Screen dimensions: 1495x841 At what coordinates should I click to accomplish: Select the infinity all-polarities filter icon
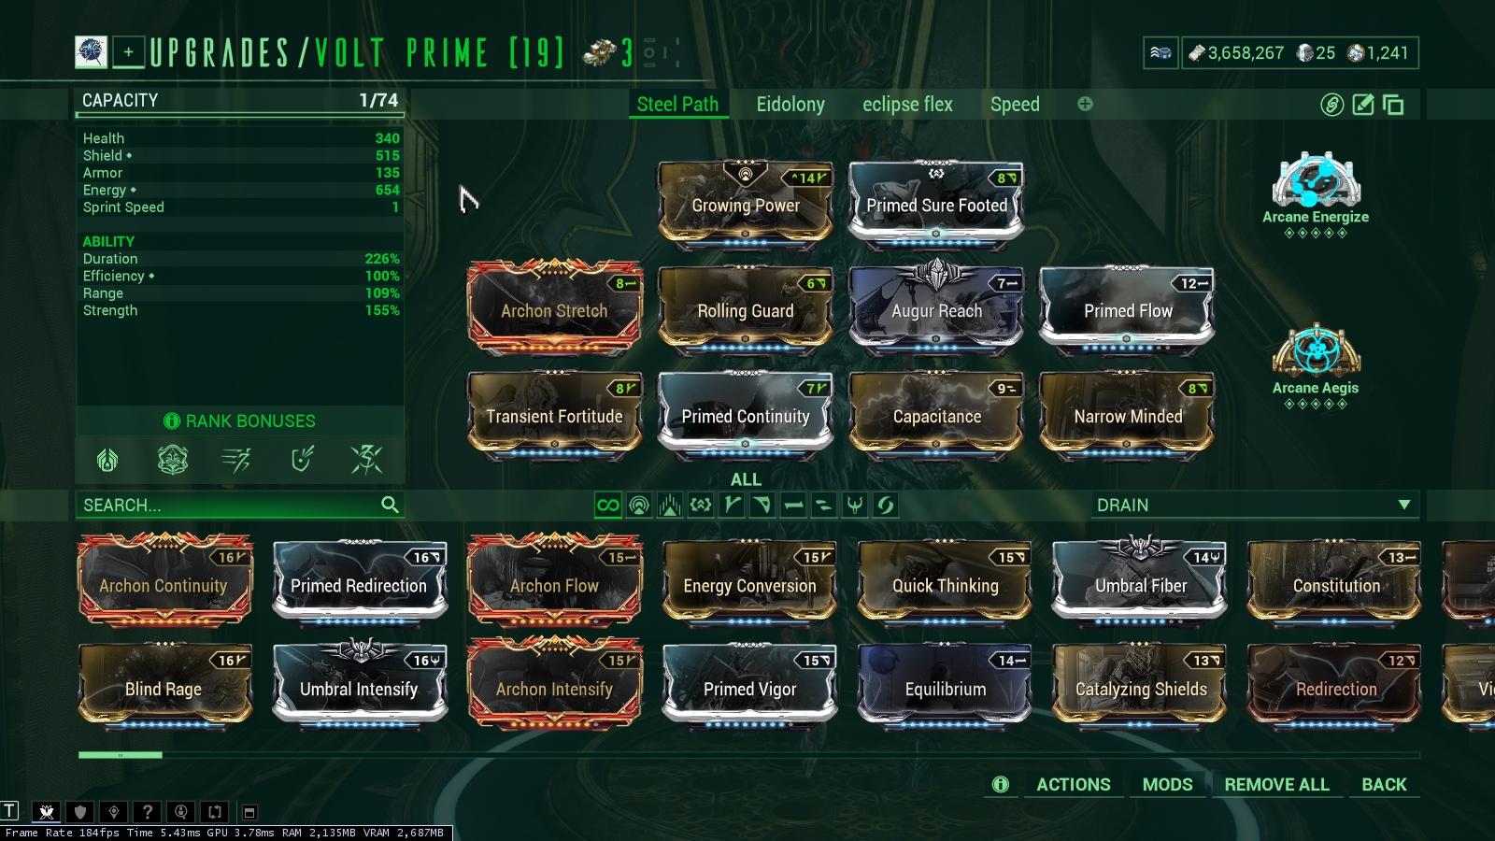click(607, 506)
